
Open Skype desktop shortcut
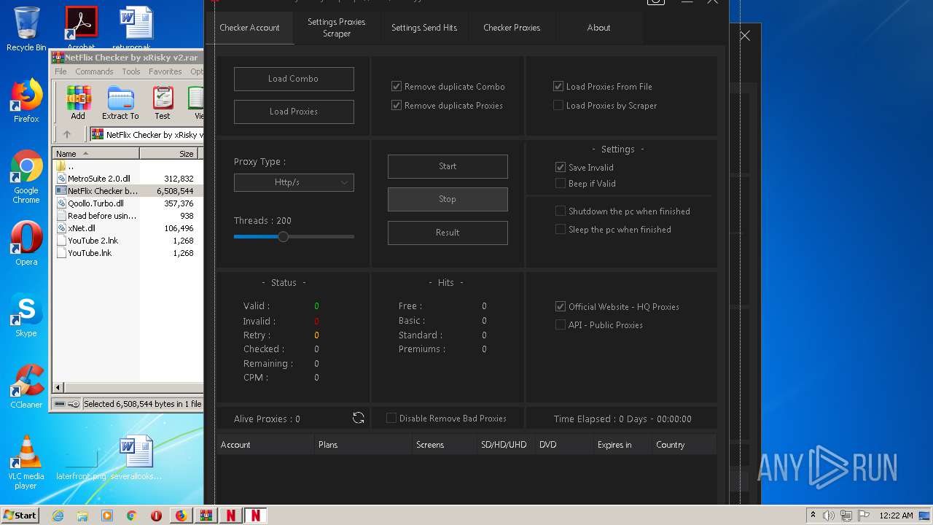coord(26,315)
